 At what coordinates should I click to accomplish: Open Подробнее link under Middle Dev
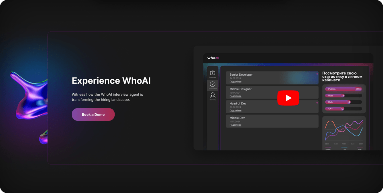(236, 125)
